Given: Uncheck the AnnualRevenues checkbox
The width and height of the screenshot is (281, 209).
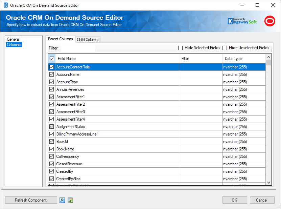Looking at the screenshot, I should point(52,89).
